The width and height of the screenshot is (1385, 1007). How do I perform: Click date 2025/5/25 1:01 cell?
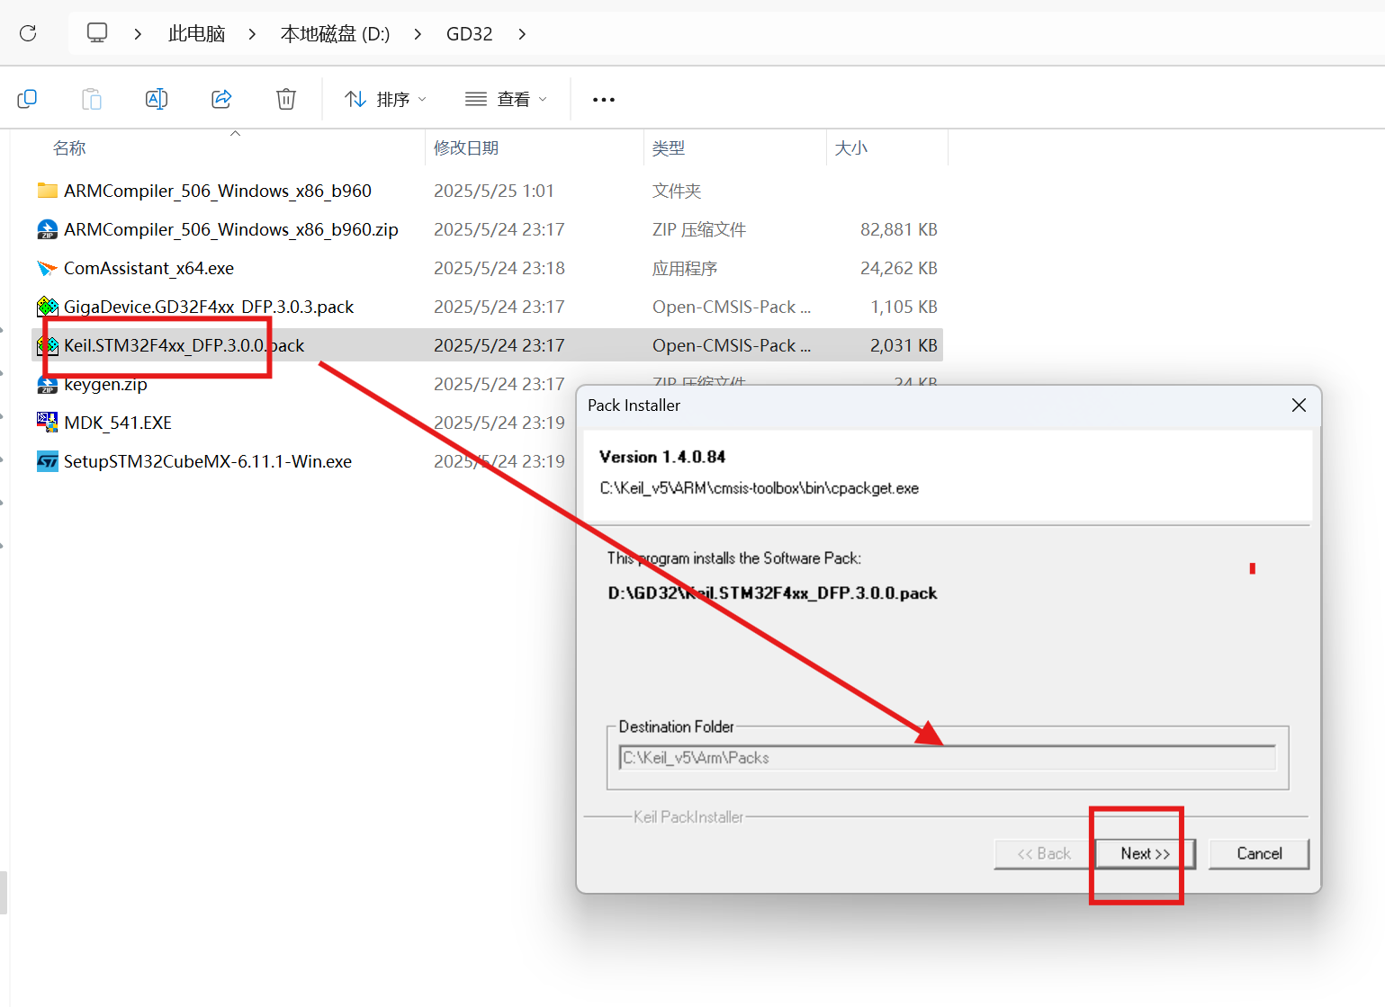494,191
